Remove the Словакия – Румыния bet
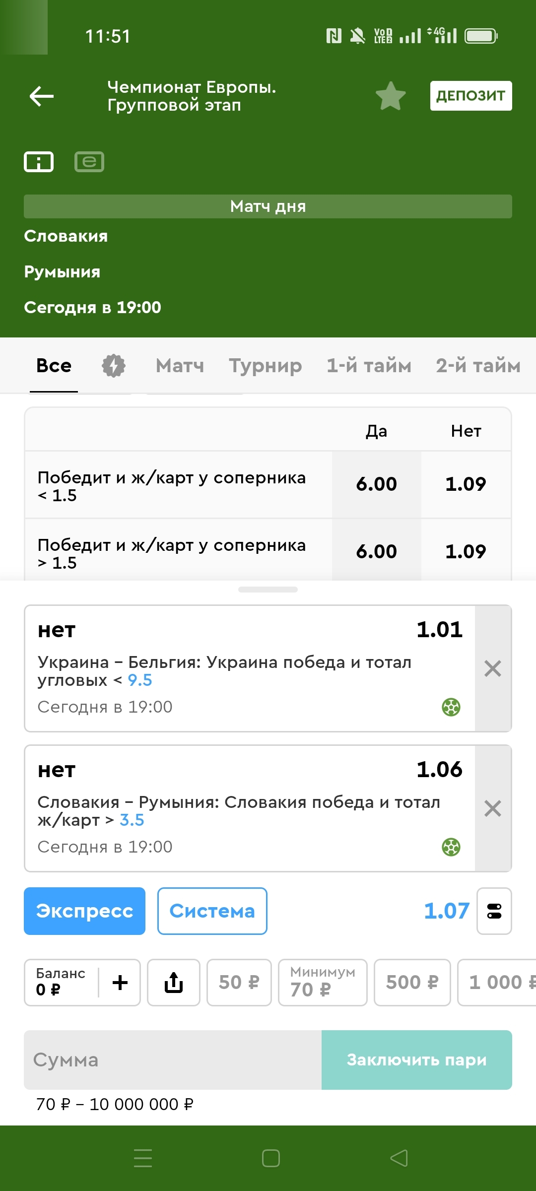 coord(493,808)
